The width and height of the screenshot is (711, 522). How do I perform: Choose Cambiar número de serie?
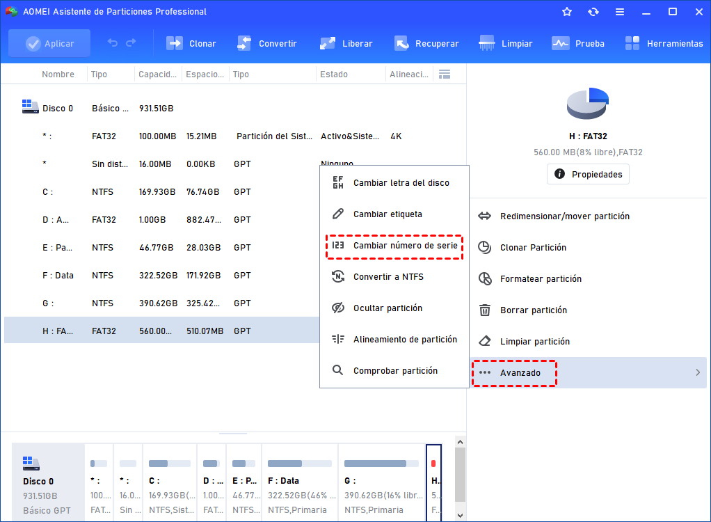pos(394,246)
